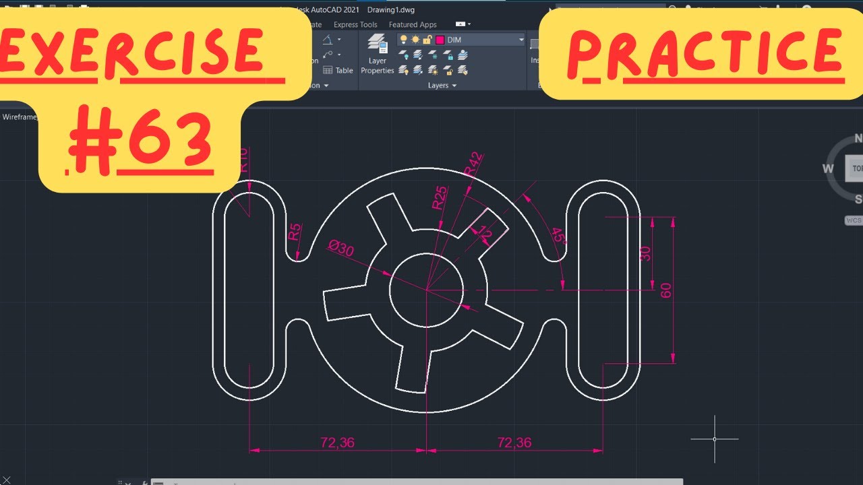Click the Ø30 diameter dimension text
This screenshot has height=485, width=863.
click(x=341, y=248)
